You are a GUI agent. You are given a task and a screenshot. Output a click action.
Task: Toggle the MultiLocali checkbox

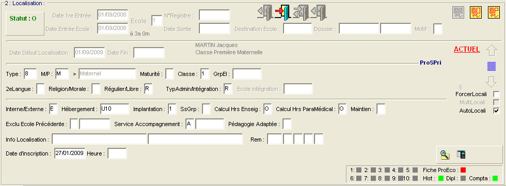coord(496,103)
